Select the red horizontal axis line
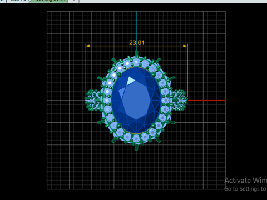The image size is (267, 200). pos(207,101)
